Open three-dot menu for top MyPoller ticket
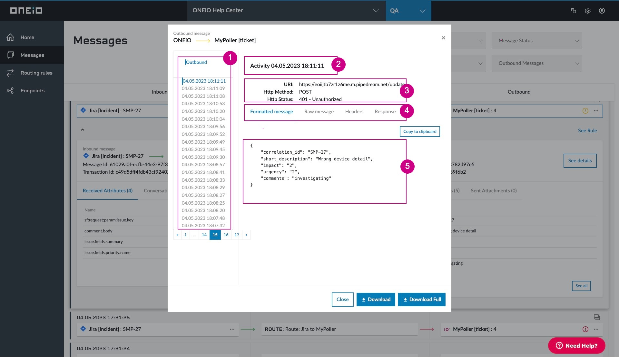Screen dimensions: 619x357 click(596, 111)
